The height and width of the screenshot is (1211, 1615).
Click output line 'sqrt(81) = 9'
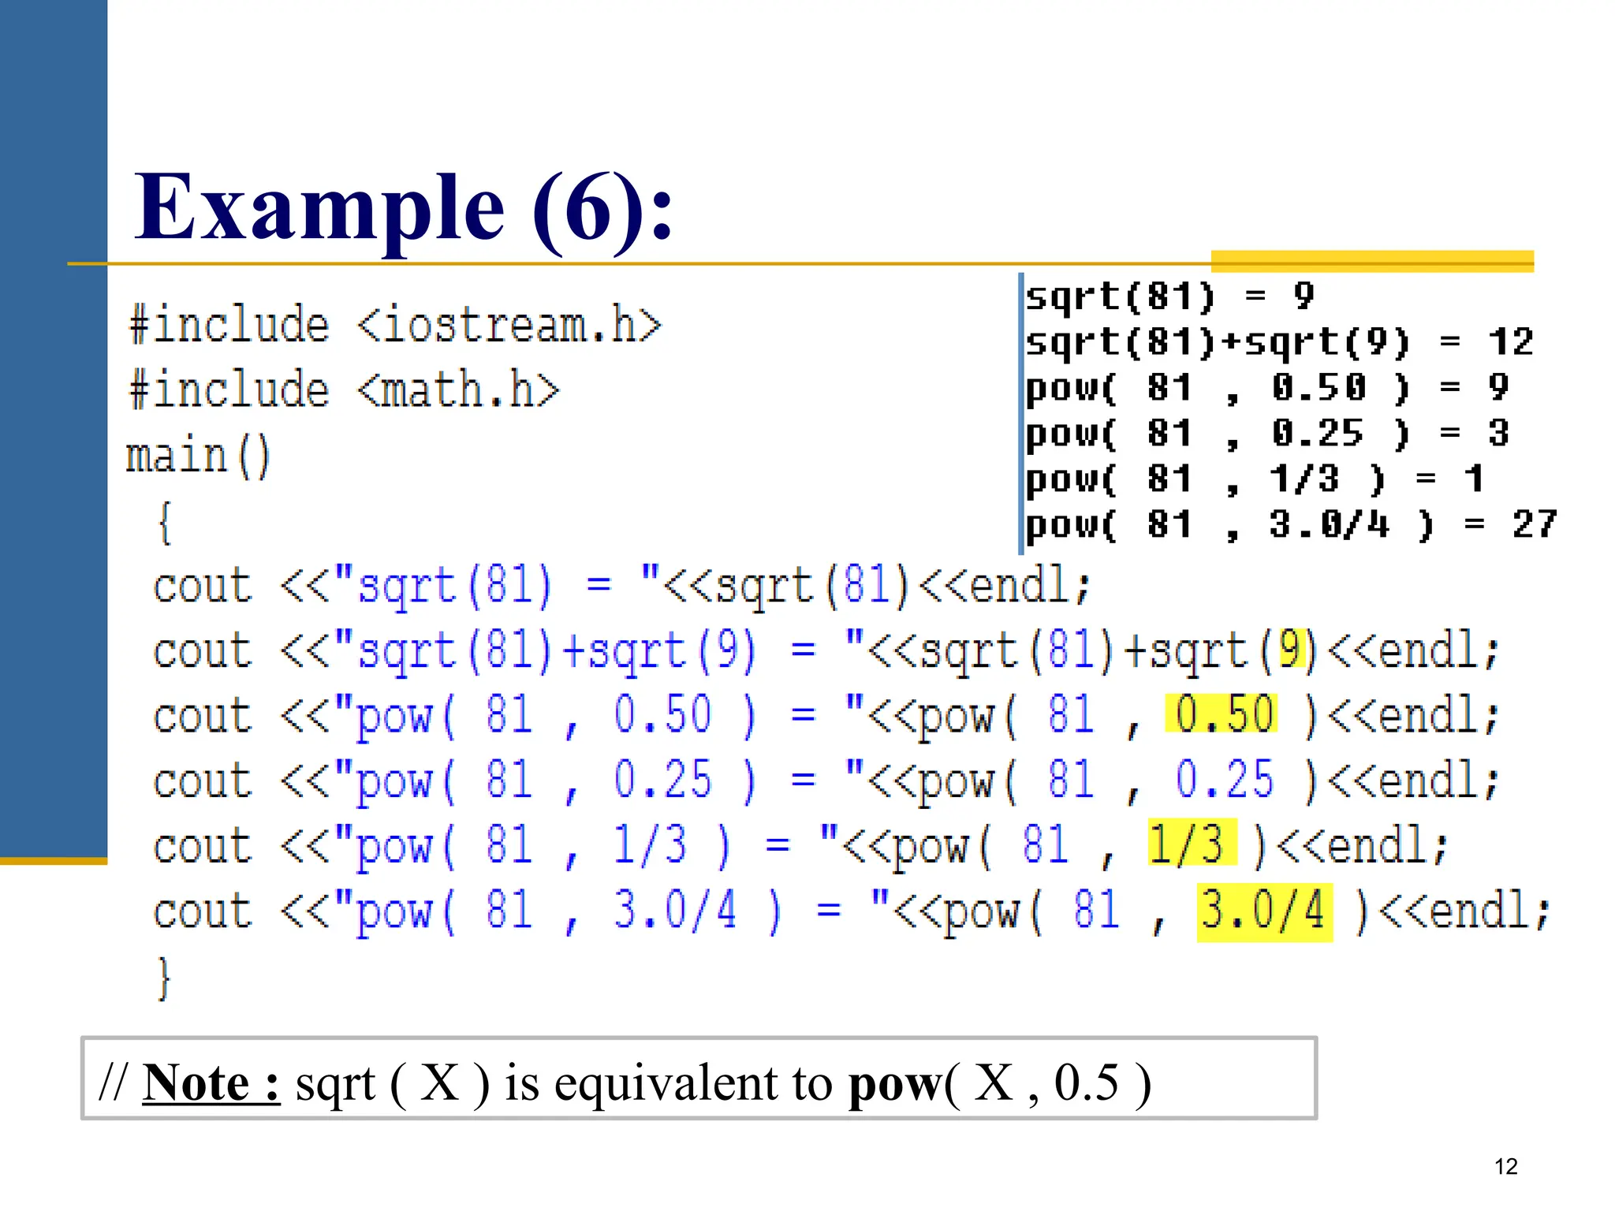[1169, 296]
